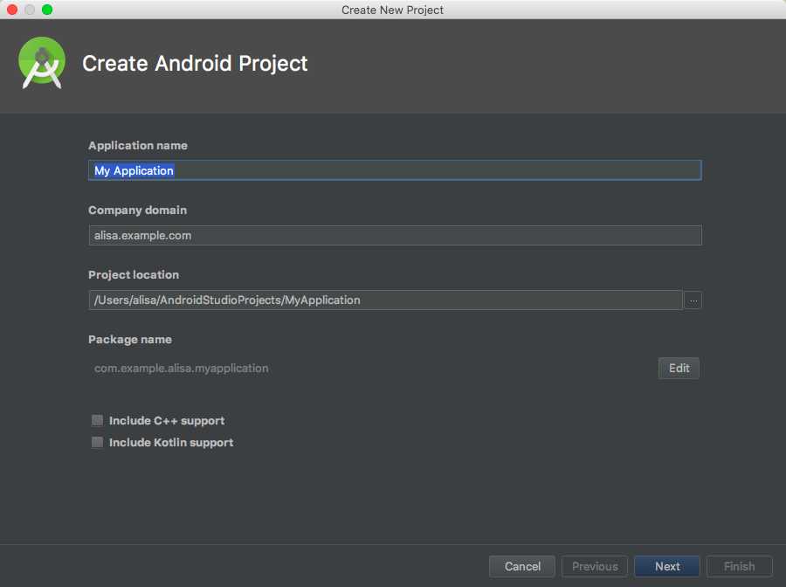Click the Create New Project title bar
The width and height of the screenshot is (786, 587).
tap(392, 10)
